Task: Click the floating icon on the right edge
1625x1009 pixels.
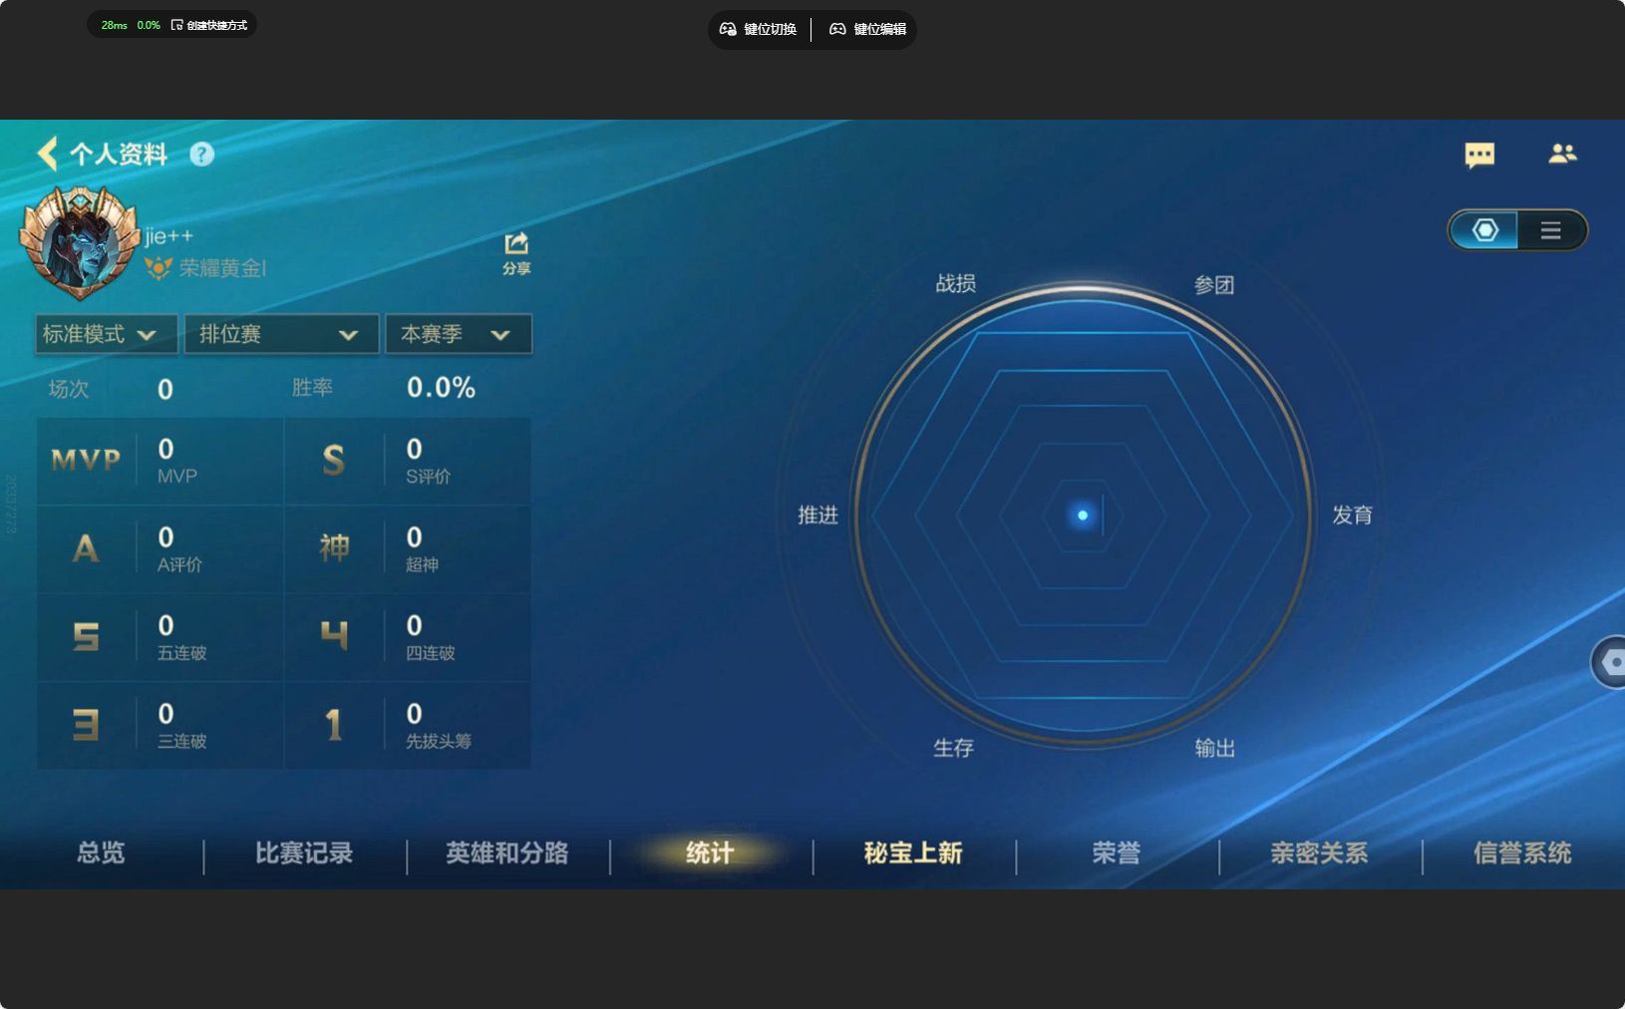Action: (1614, 661)
